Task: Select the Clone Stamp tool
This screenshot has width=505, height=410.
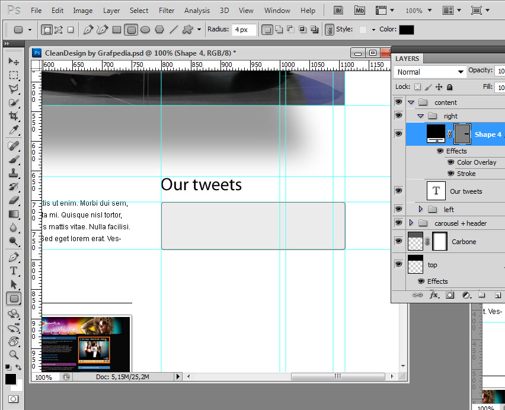Action: (x=14, y=173)
